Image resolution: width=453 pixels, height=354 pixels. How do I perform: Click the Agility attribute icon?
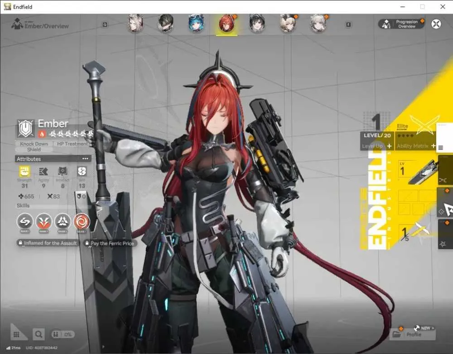click(x=43, y=172)
